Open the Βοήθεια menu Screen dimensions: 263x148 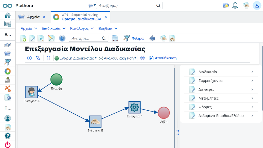click(x=108, y=29)
